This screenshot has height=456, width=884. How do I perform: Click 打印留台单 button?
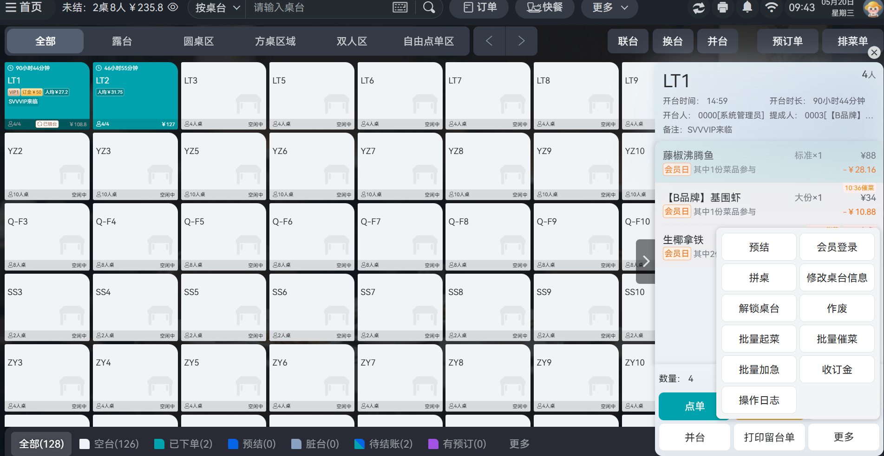769,437
